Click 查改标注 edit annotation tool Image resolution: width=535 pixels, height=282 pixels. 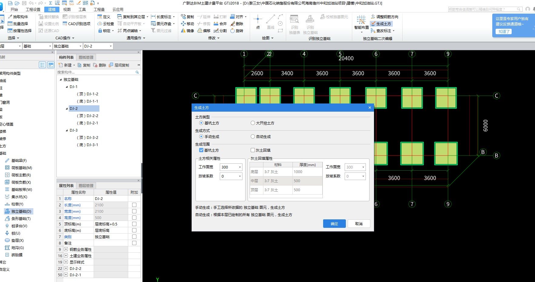383,31
